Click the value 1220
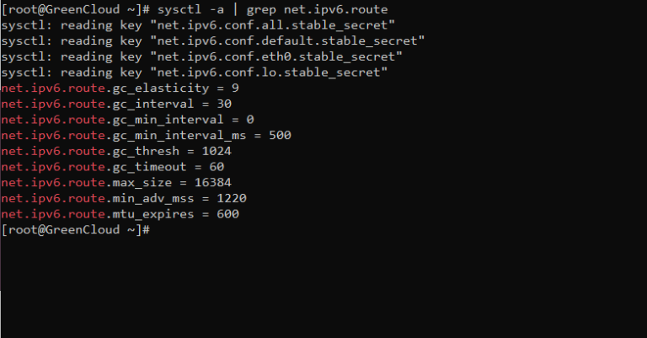Viewport: 647px width, 338px height. [232, 198]
